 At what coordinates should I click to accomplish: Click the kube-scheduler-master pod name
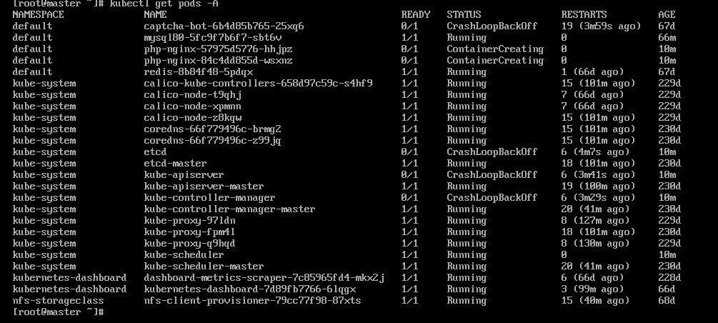(x=204, y=266)
